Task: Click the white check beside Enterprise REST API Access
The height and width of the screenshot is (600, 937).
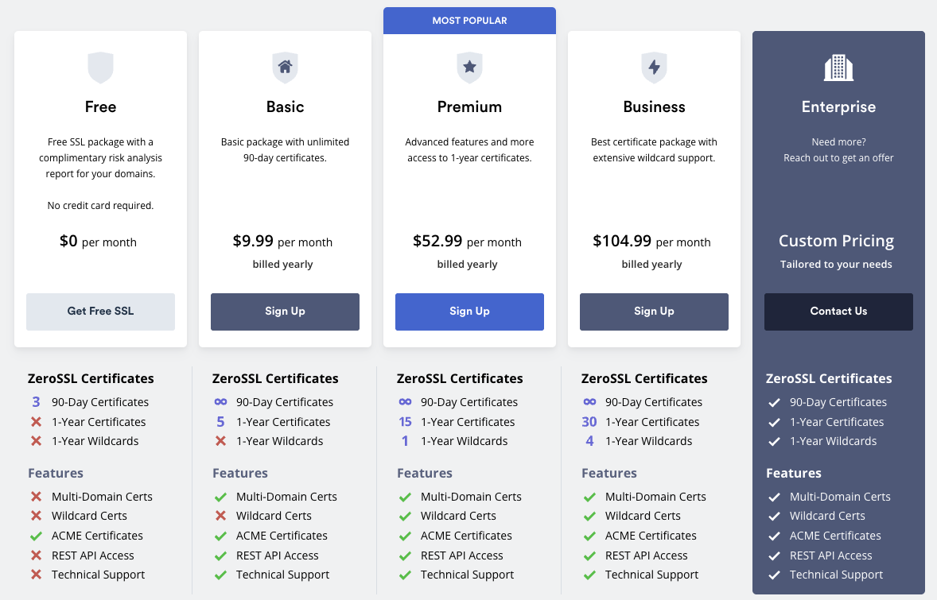Action: [x=774, y=555]
